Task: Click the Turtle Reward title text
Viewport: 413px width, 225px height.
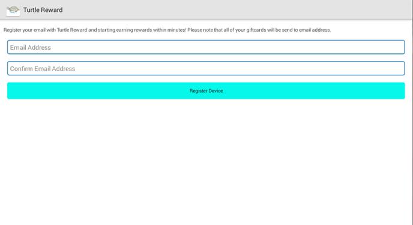Action: point(43,10)
